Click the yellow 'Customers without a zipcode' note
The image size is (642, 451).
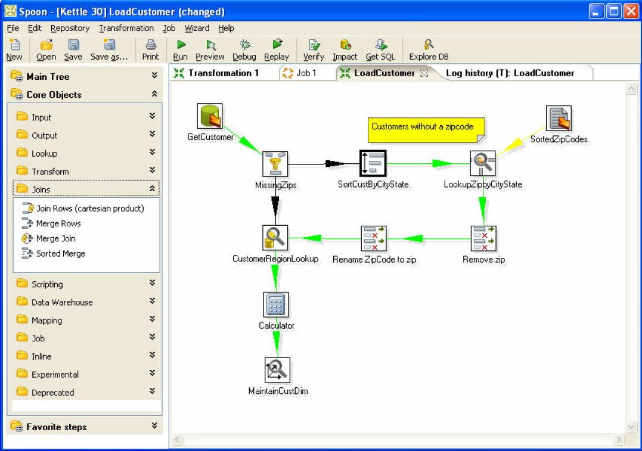tap(426, 130)
